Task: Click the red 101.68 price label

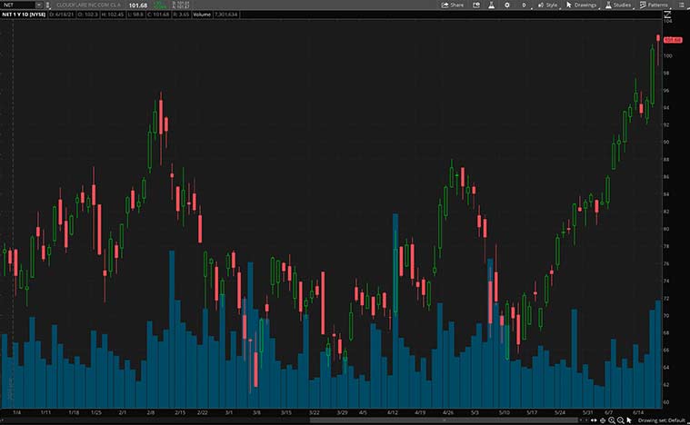Action: [673, 40]
